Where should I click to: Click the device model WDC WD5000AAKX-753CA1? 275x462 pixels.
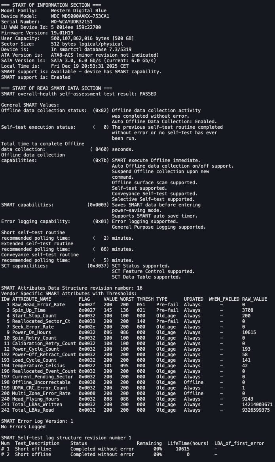pyautogui.click(x=80, y=16)
